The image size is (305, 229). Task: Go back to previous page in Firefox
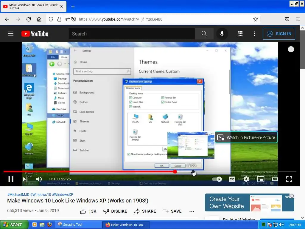7,19
